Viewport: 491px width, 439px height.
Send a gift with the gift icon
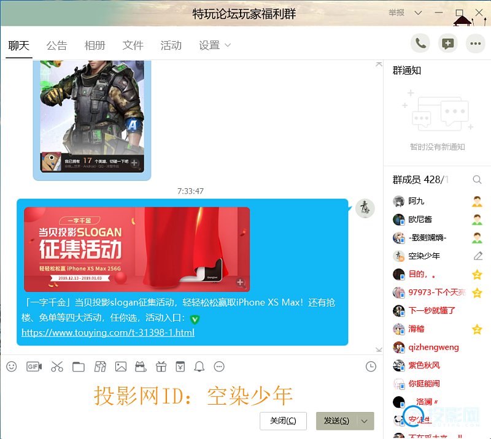click(161, 367)
